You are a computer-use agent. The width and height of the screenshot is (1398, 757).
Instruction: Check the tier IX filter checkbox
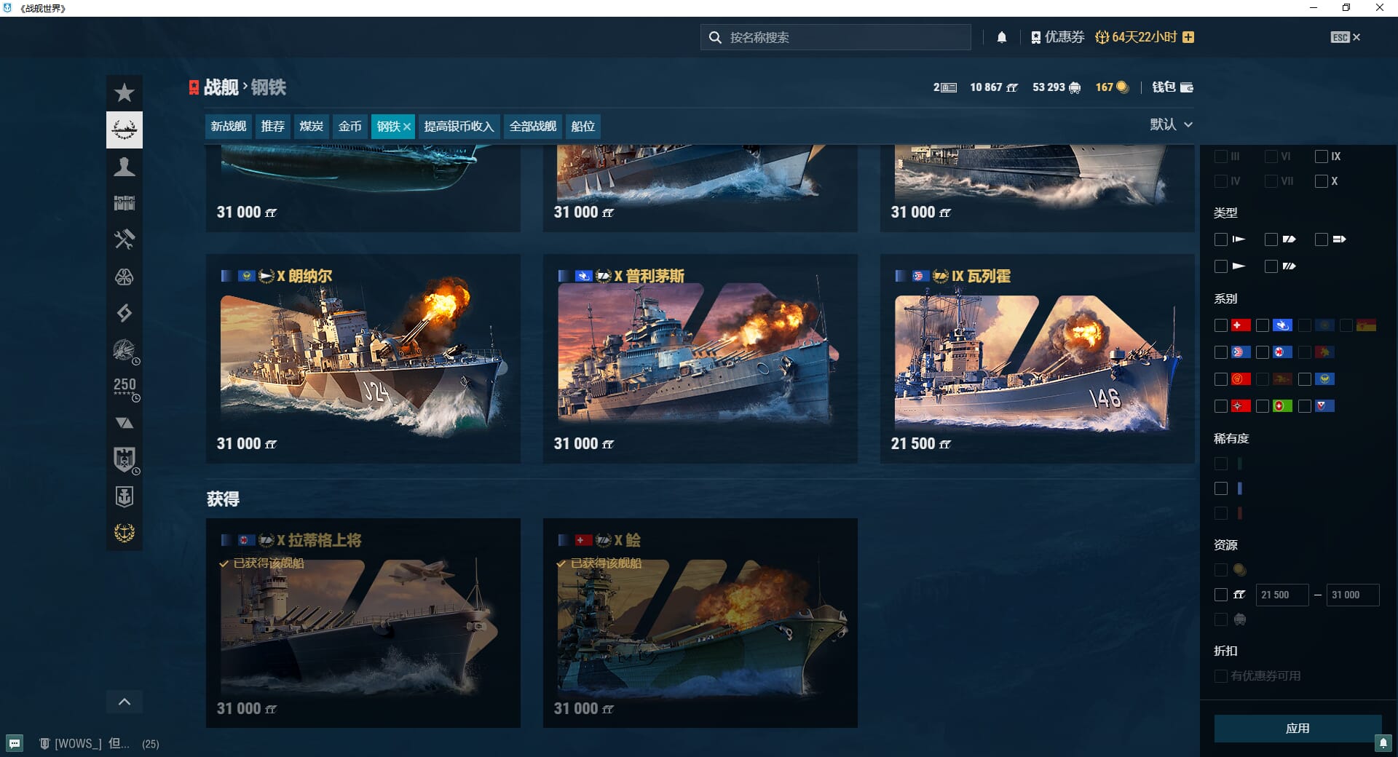pyautogui.click(x=1321, y=156)
